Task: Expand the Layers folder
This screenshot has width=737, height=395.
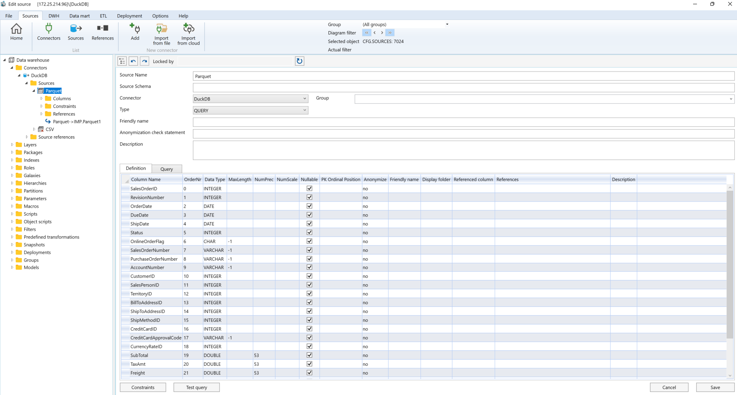Action: pyautogui.click(x=12, y=145)
